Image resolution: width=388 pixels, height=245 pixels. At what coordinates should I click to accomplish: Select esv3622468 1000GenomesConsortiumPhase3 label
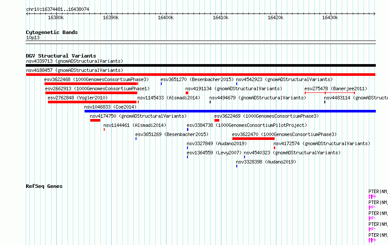[x=96, y=79]
